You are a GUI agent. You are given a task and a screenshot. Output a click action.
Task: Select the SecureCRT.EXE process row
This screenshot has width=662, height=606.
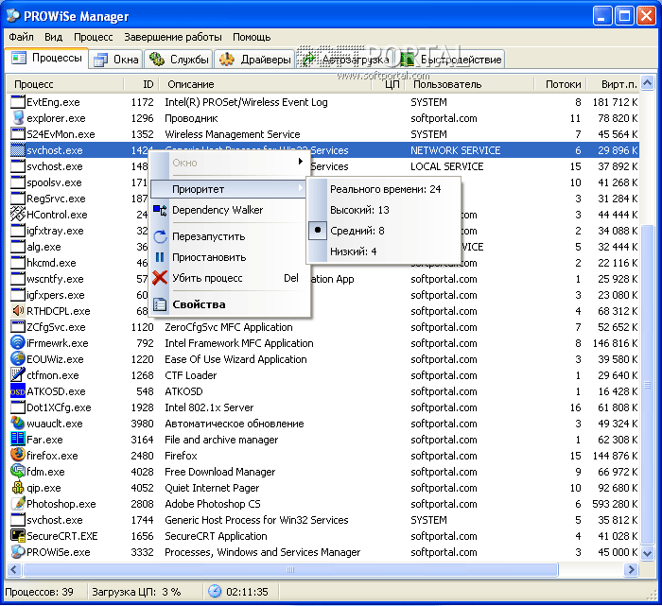324,536
